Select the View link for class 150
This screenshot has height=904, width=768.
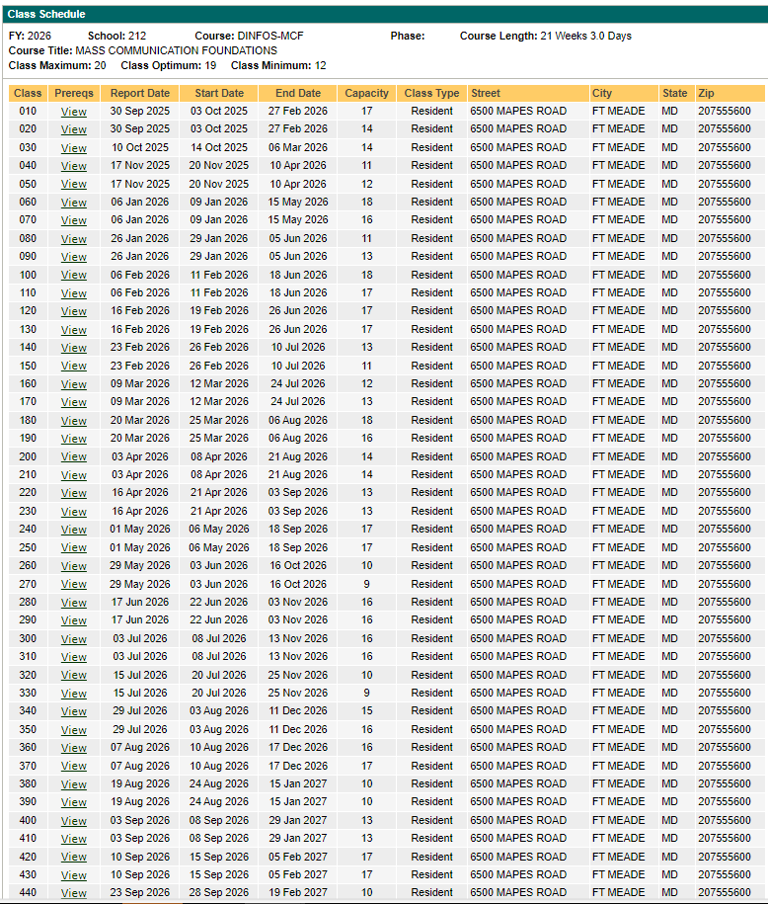74,367
